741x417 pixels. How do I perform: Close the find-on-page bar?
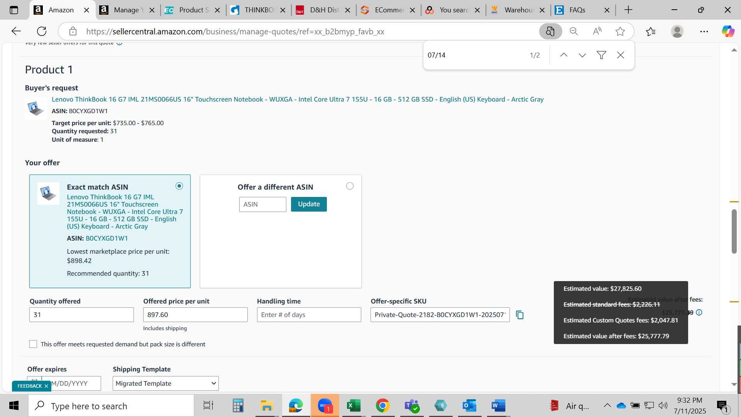(621, 55)
